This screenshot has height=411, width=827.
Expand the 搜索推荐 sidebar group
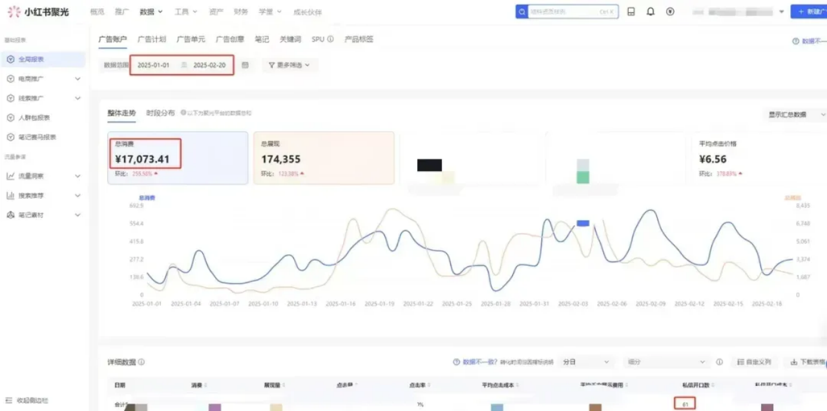[78, 195]
